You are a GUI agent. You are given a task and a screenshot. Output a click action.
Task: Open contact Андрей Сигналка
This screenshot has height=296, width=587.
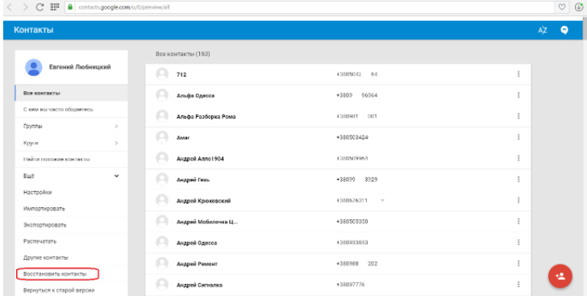(199, 286)
